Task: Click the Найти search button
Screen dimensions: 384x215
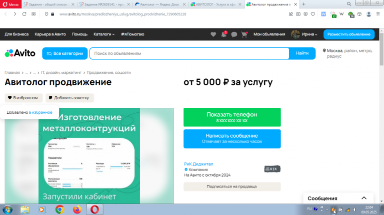Action: [x=302, y=53]
